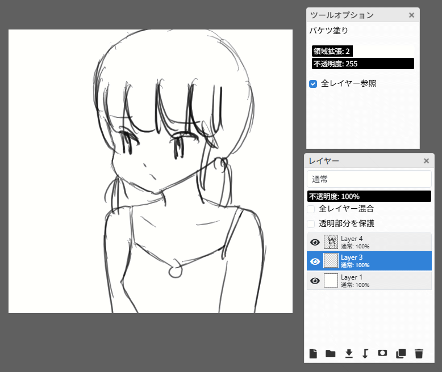
Task: Click the new layer page icon
Action: (313, 354)
